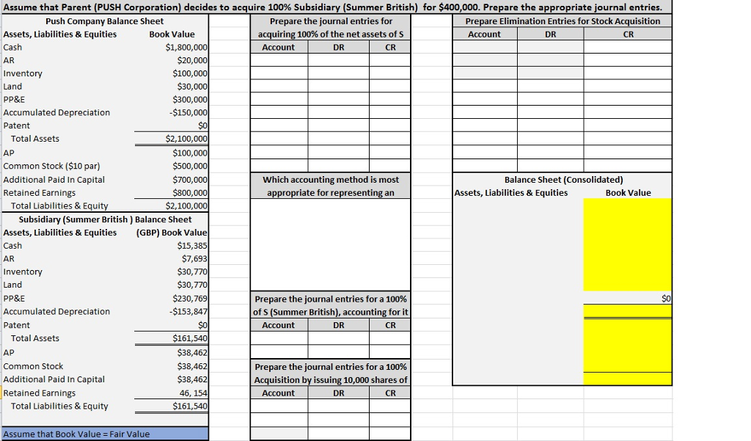The width and height of the screenshot is (751, 441).
Task: Click an empty CR cell in elimination entries table
Action: coord(627,88)
